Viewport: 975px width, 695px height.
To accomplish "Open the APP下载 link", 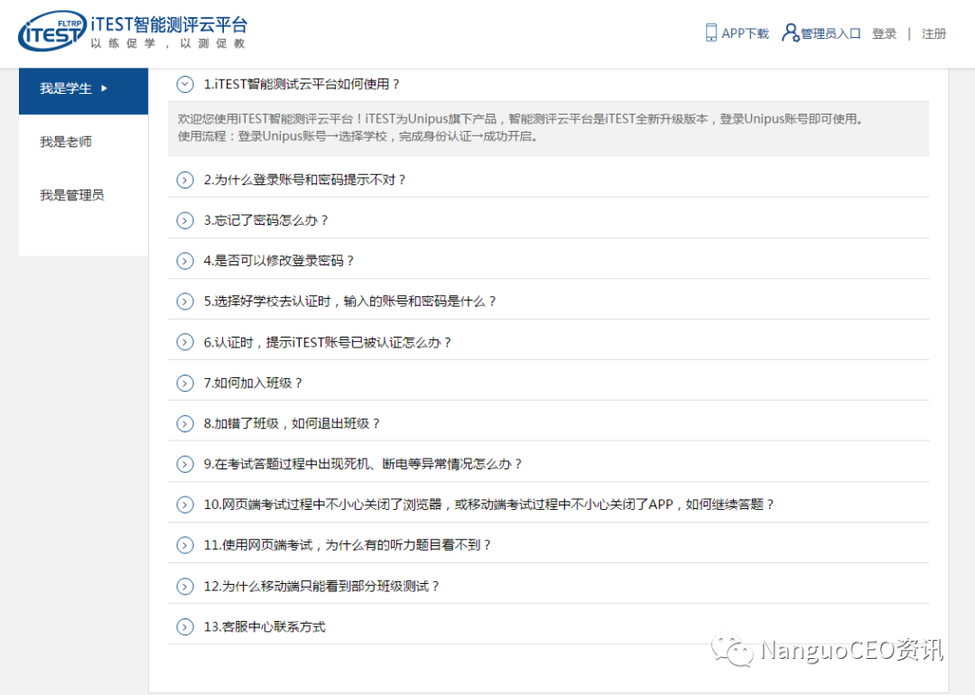I will coord(745,33).
